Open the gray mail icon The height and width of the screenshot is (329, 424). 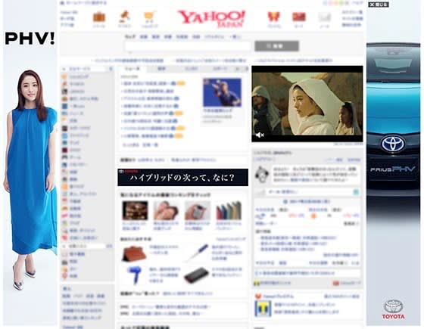325,17
